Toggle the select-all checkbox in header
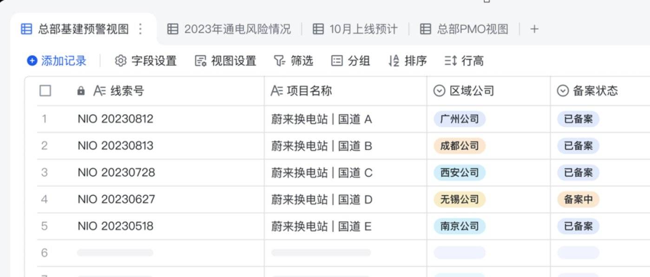The image size is (650, 277). 45,91
